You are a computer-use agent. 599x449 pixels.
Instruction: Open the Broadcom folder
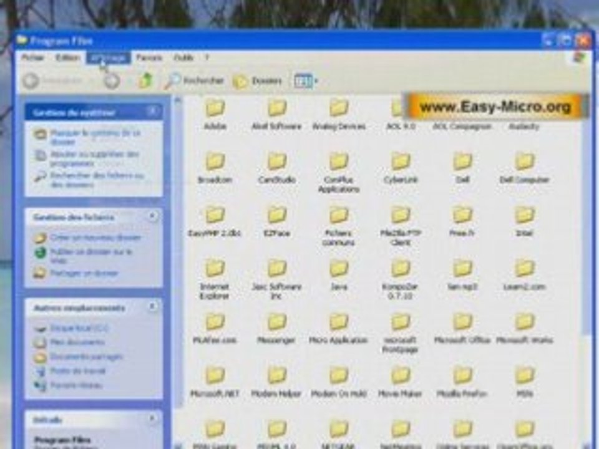pos(215,168)
